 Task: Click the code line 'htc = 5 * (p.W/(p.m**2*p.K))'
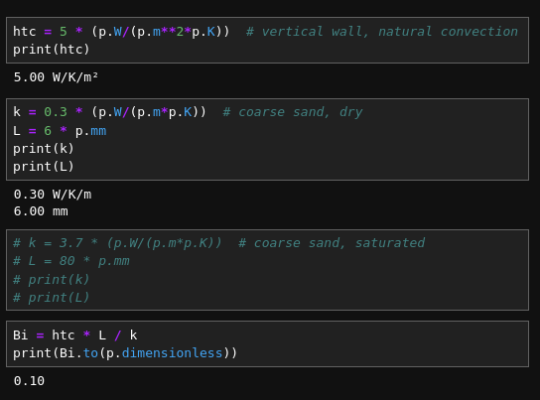click(x=121, y=32)
